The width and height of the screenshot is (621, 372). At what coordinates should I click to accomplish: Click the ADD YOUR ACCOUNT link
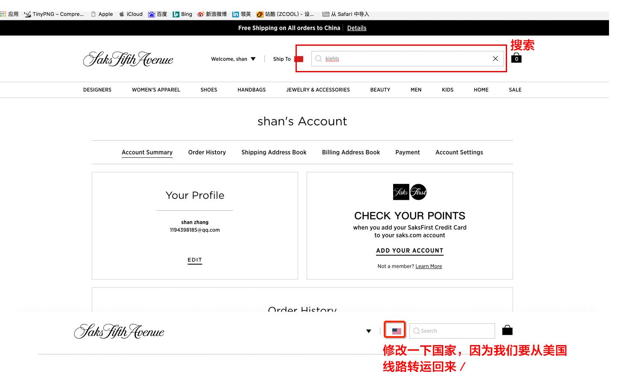(x=410, y=251)
